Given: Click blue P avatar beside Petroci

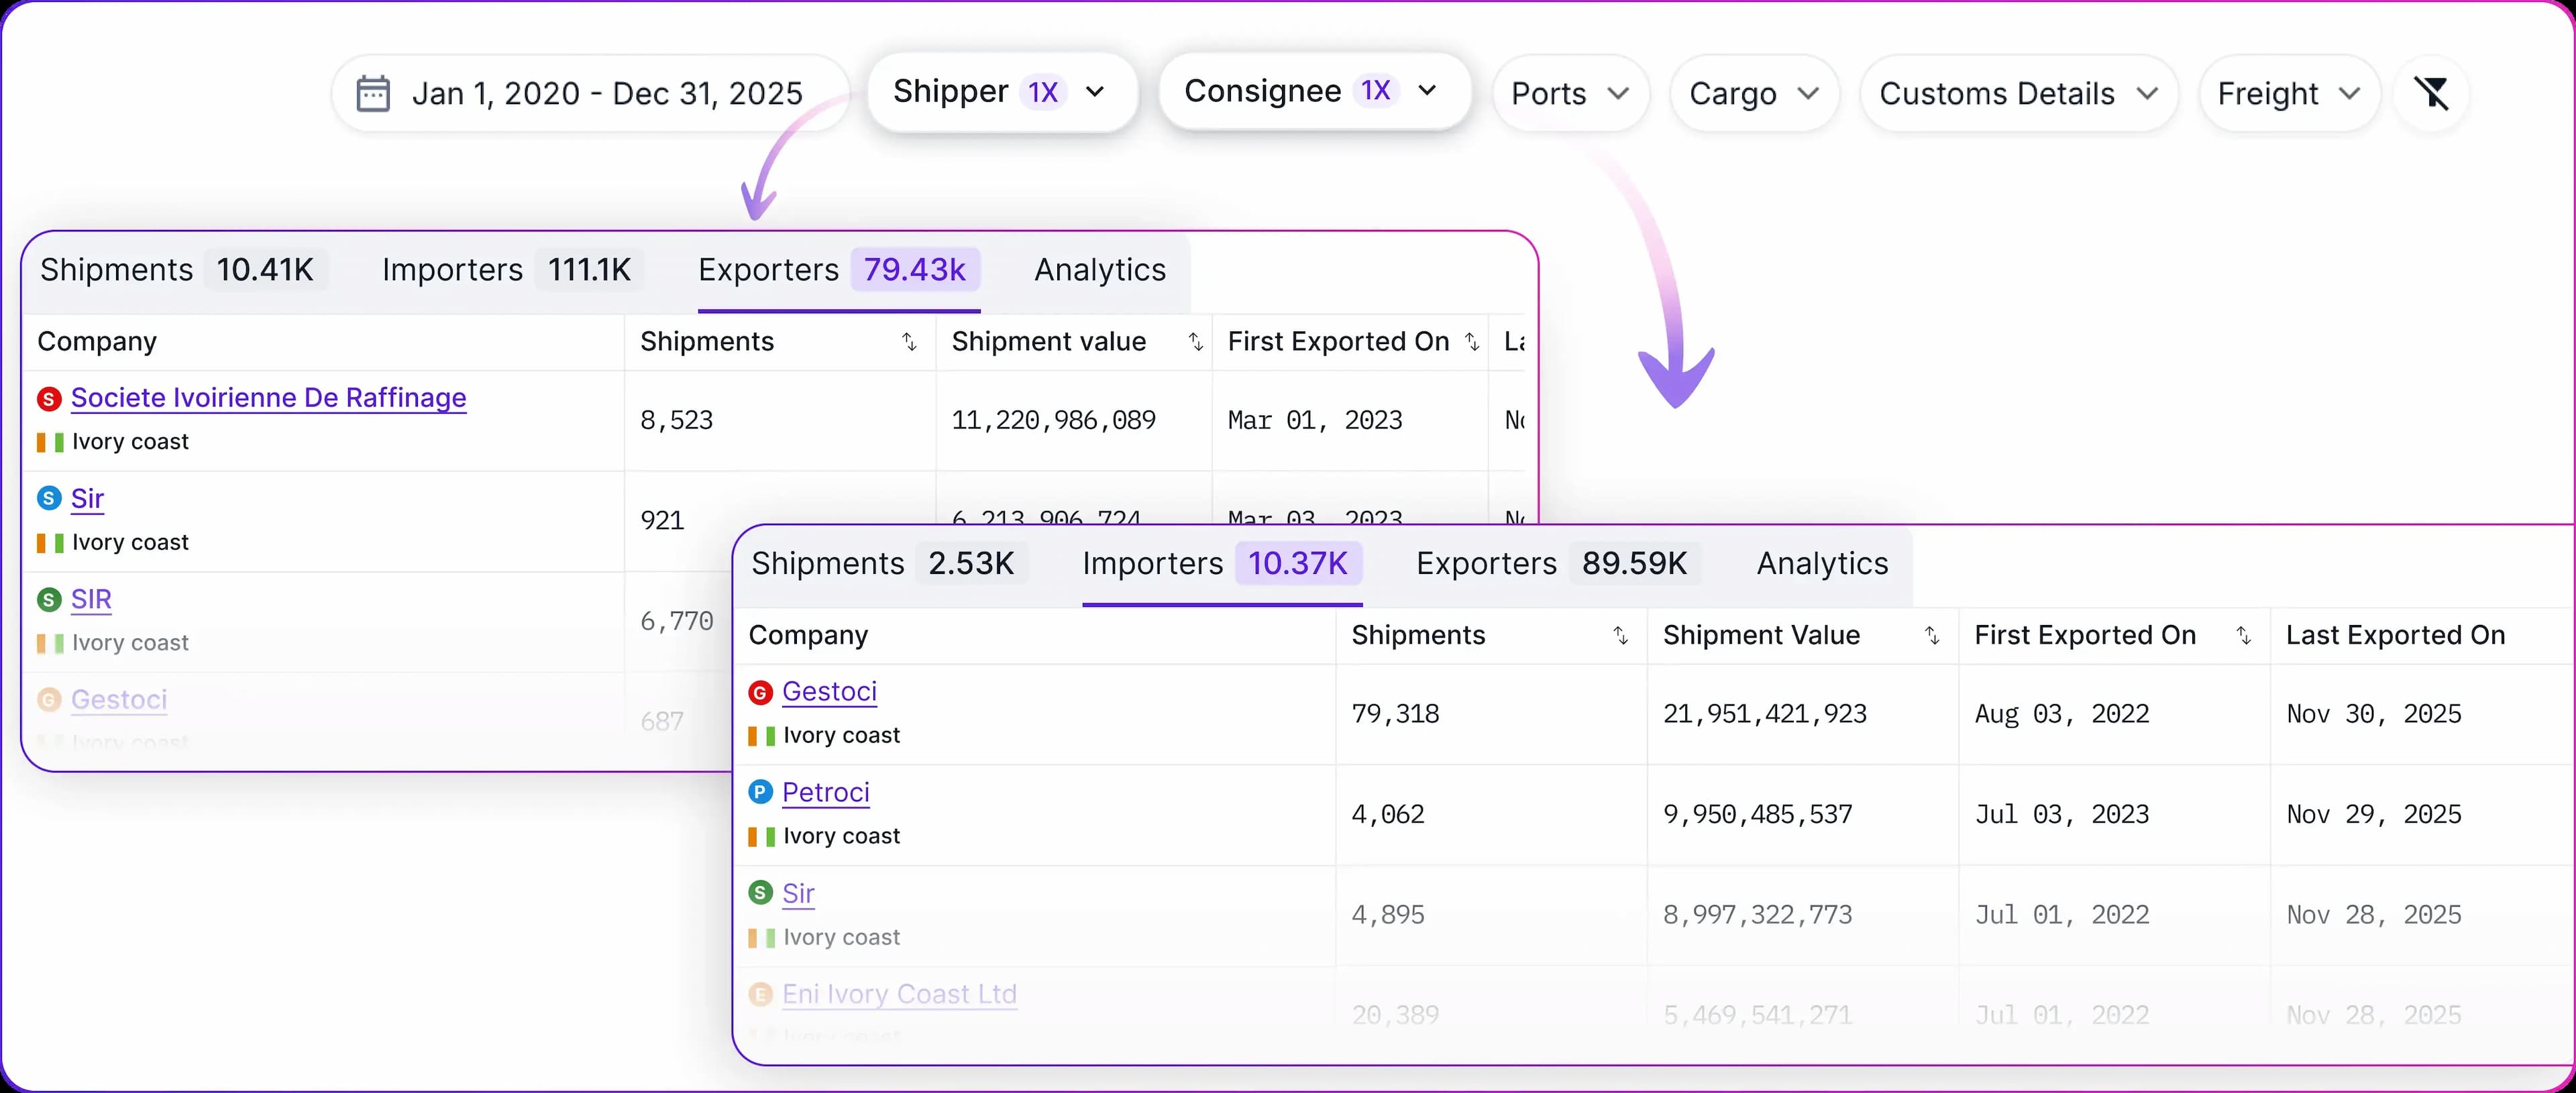Looking at the screenshot, I should click(760, 792).
